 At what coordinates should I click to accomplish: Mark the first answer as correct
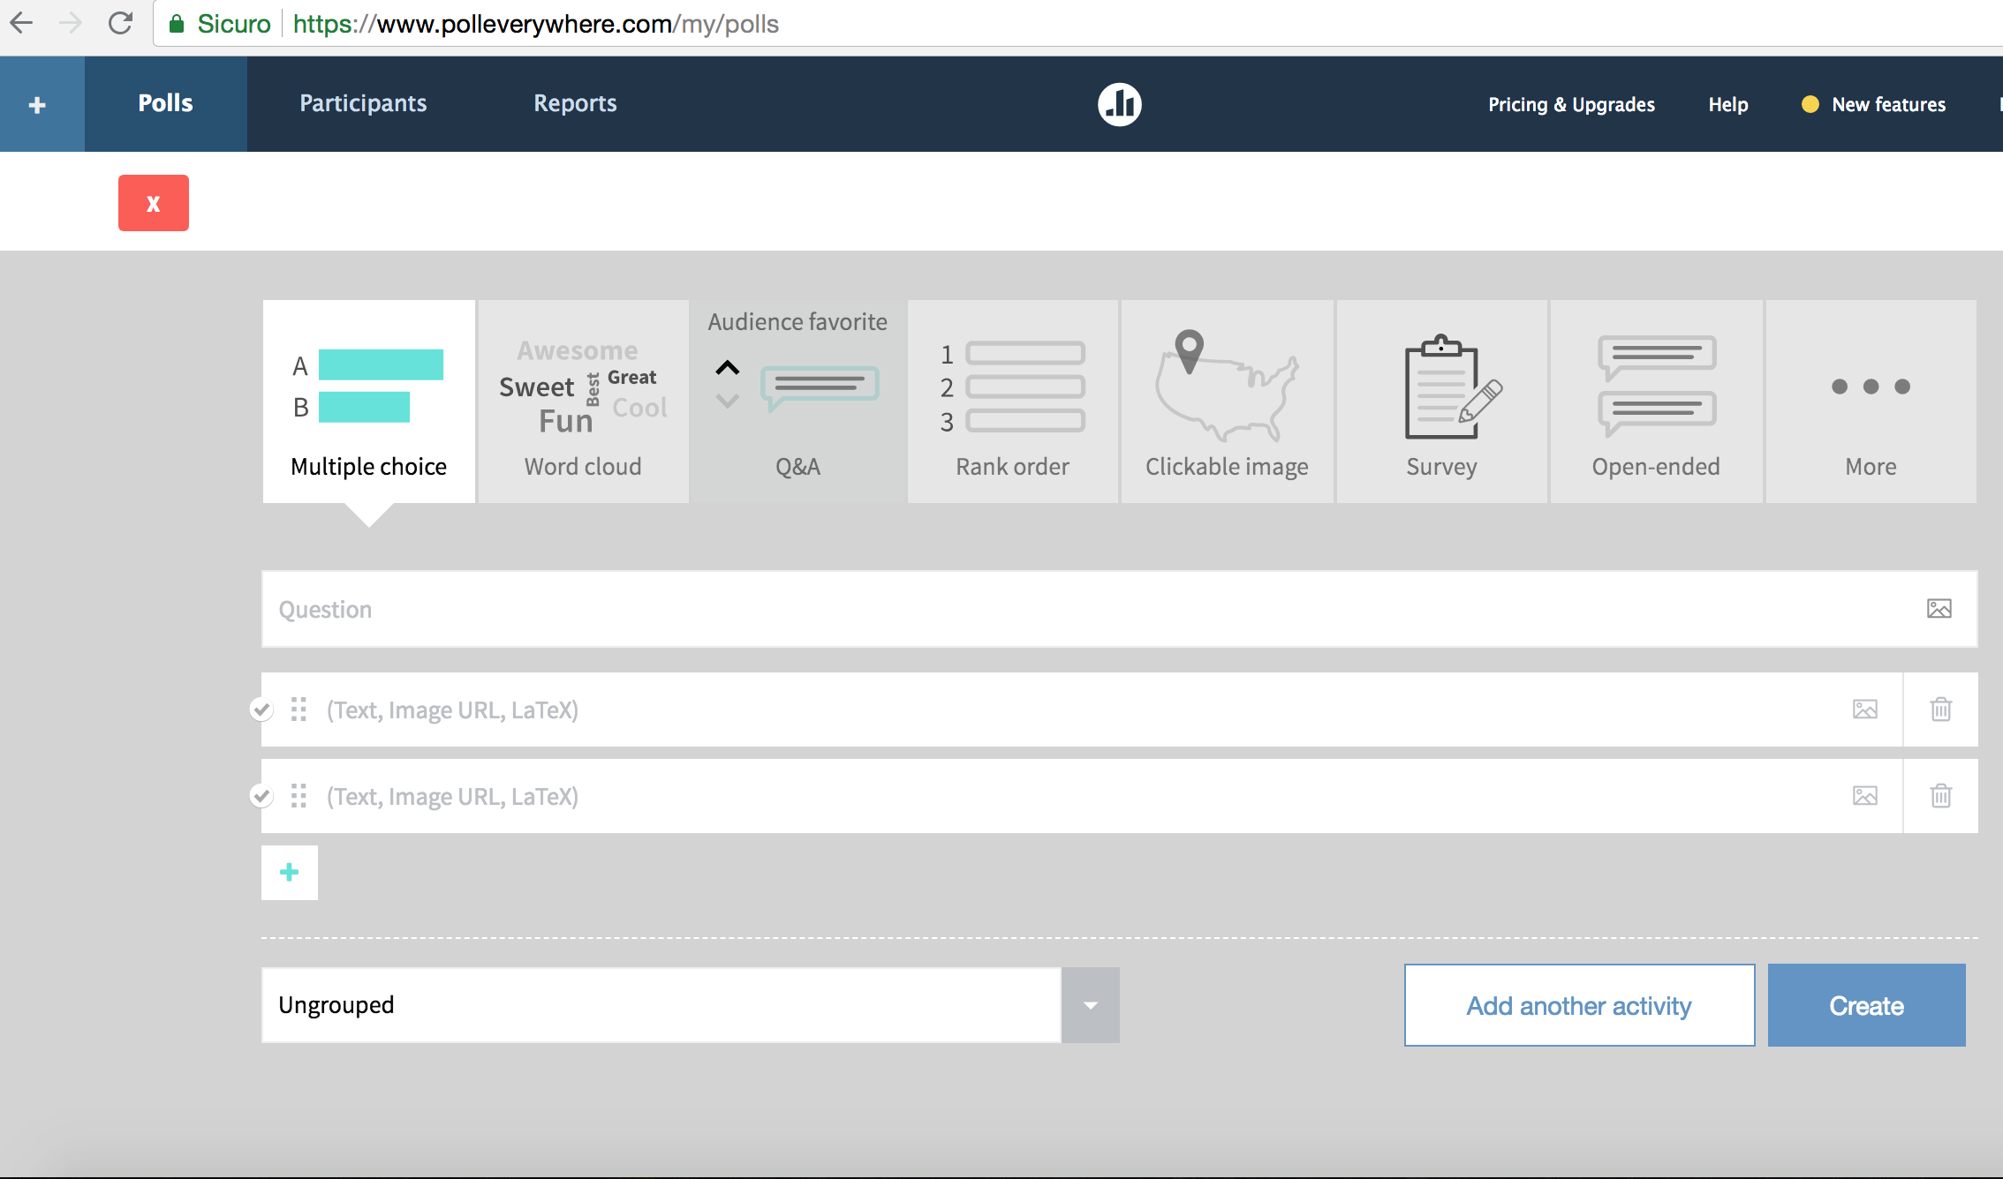coord(261,710)
